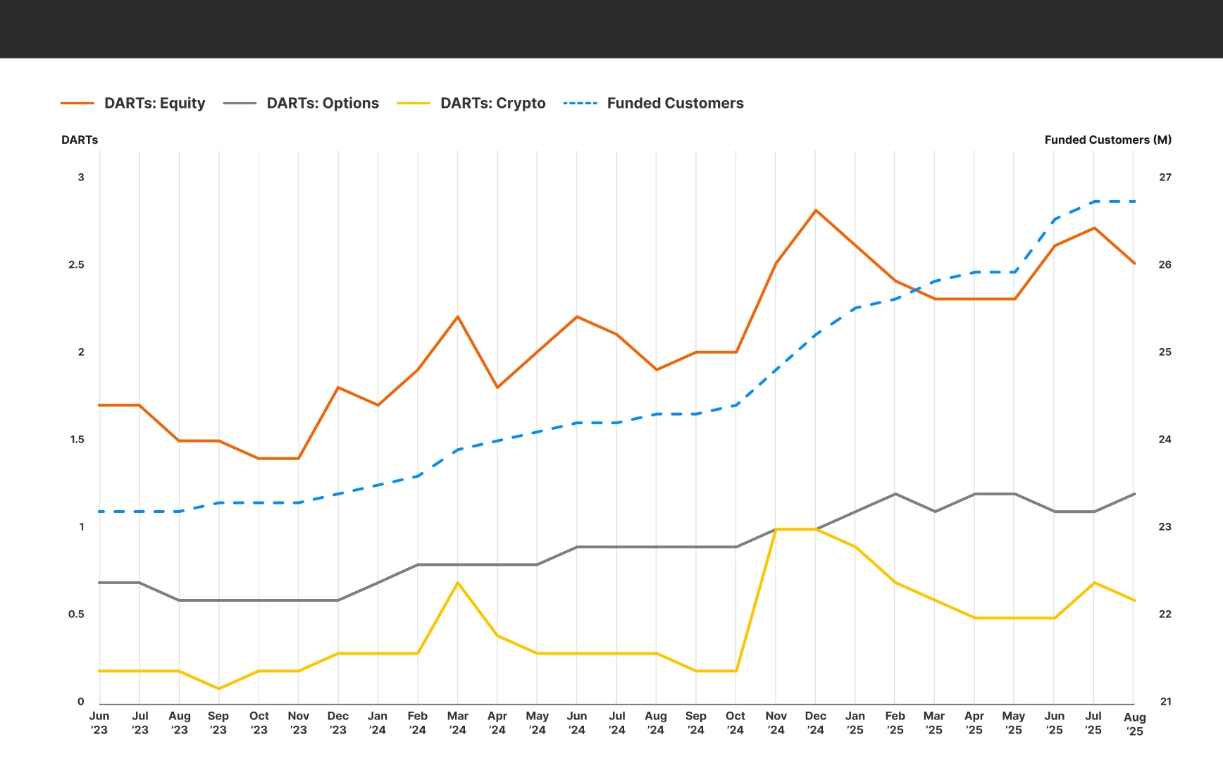Toggle Funded Customers legend label
Image resolution: width=1223 pixels, height=761 pixels.
tap(675, 104)
